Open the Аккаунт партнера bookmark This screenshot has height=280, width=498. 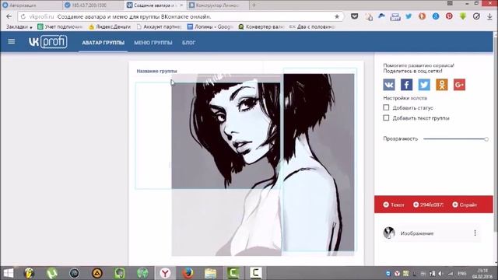(159, 27)
